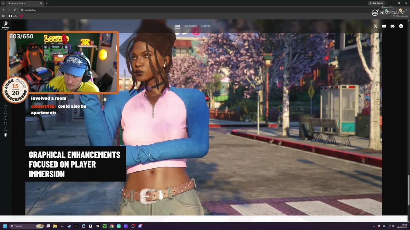Show hidden system tray icons
This screenshot has width=410, height=230.
click(373, 226)
